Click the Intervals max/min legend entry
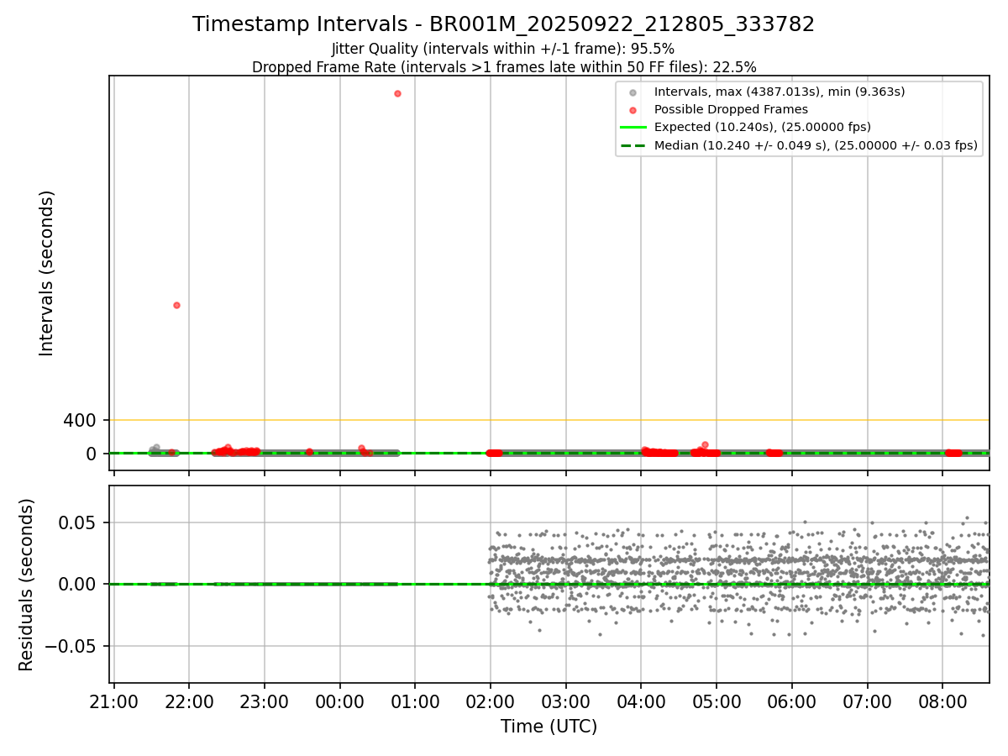1008x756 pixels. (780, 91)
